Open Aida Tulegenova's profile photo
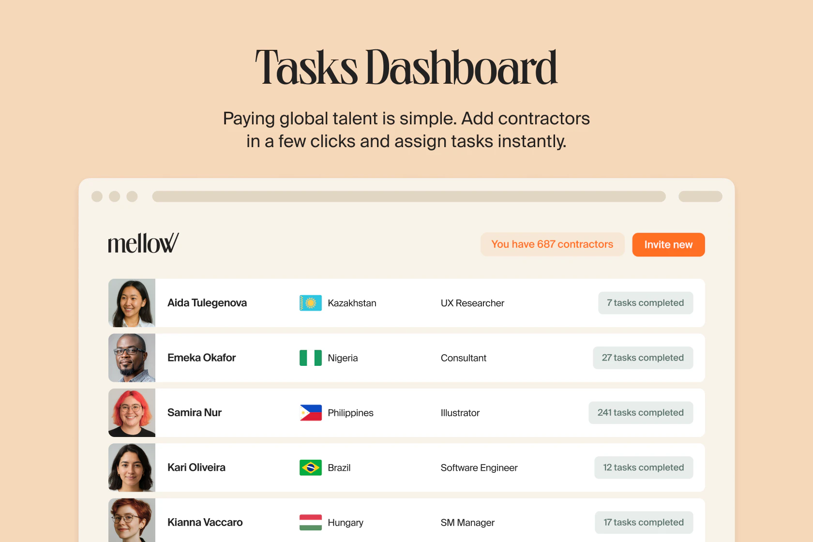This screenshot has height=542, width=813. click(132, 303)
